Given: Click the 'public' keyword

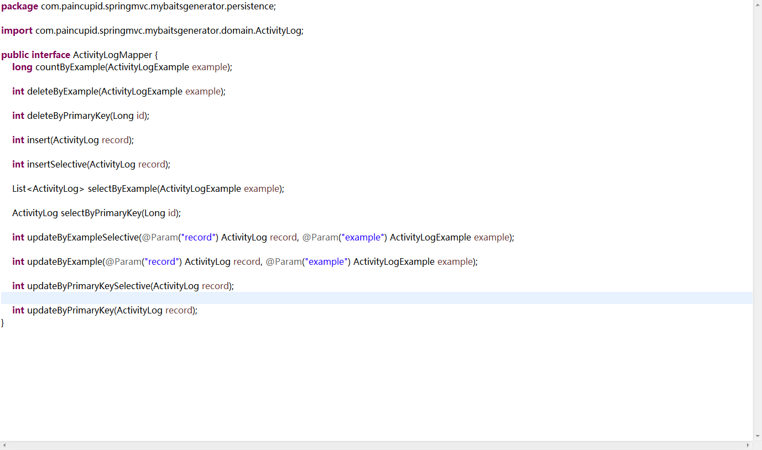Looking at the screenshot, I should [x=15, y=55].
